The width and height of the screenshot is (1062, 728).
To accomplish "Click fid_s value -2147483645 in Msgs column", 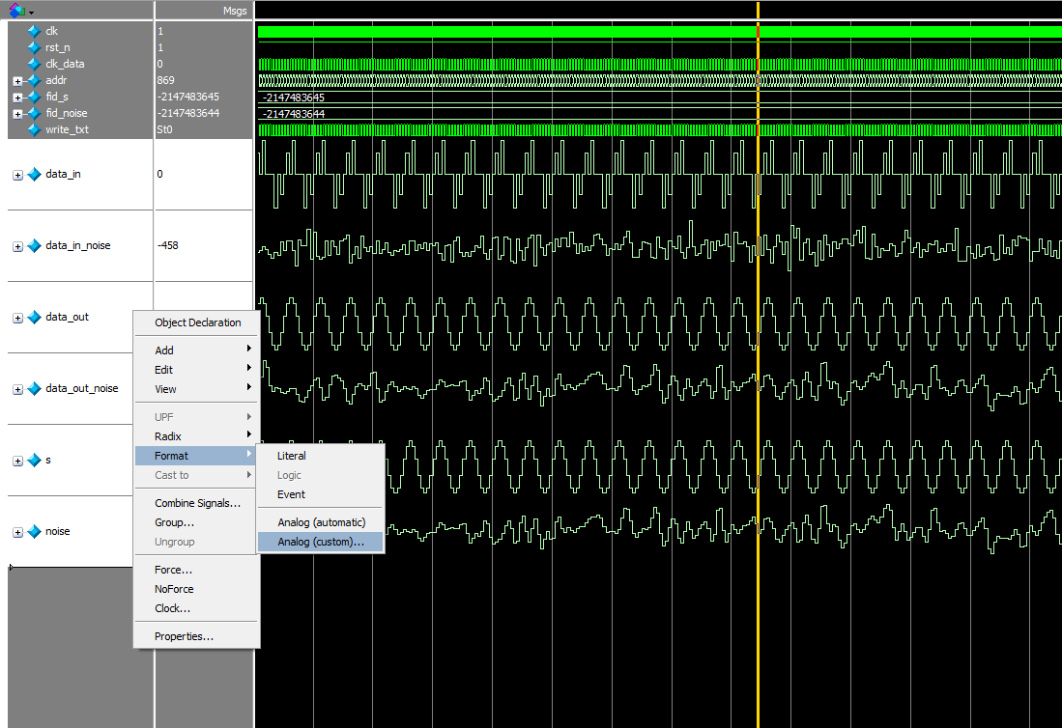I will click(188, 97).
